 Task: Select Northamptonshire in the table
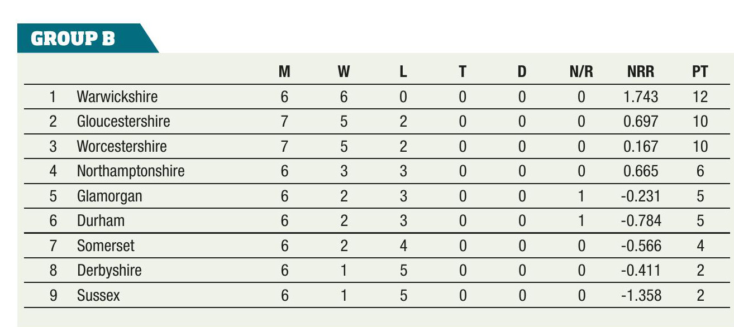click(131, 171)
